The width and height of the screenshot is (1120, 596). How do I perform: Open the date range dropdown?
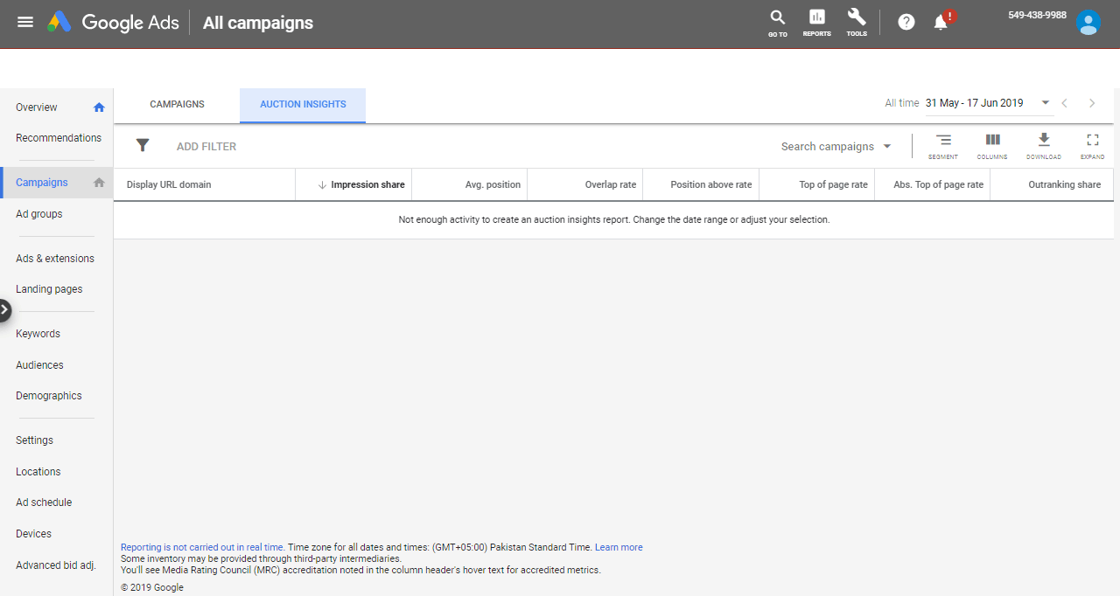[1045, 103]
